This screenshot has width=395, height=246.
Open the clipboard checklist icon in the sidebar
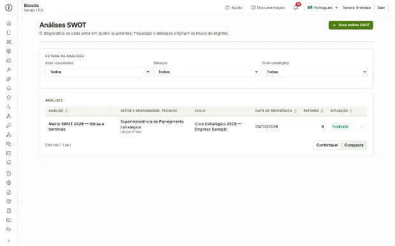click(x=8, y=174)
